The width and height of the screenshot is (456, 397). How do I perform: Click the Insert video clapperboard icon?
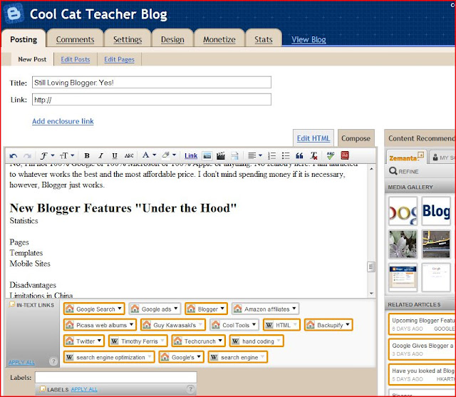tap(221, 156)
